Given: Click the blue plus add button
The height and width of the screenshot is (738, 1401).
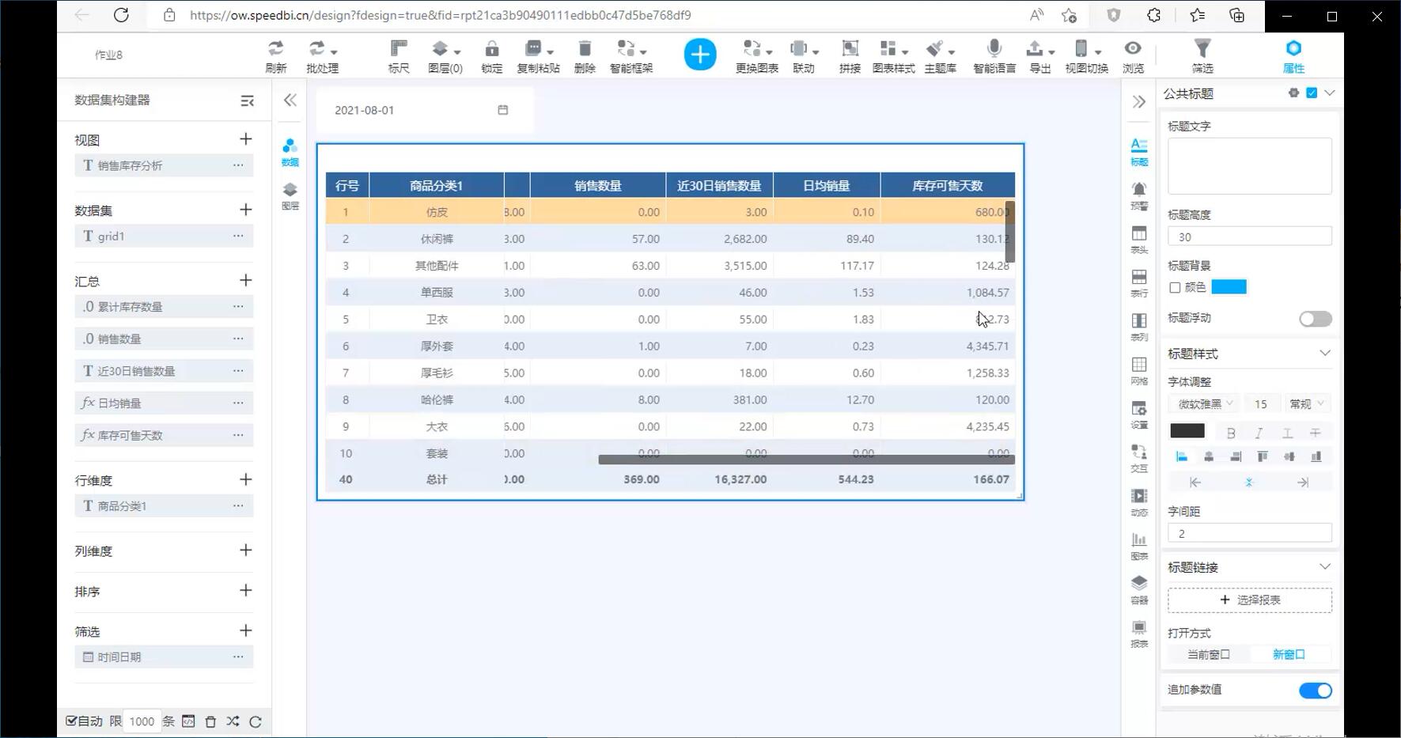Looking at the screenshot, I should (699, 55).
